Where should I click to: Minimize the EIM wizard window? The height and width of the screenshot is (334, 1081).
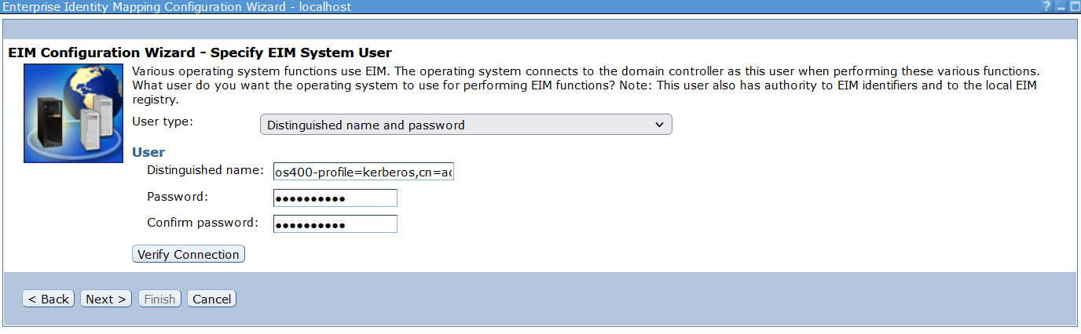pyautogui.click(x=1061, y=7)
